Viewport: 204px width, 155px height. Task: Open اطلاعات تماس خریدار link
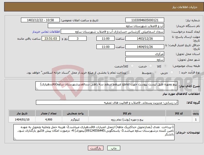pyautogui.click(x=46, y=32)
